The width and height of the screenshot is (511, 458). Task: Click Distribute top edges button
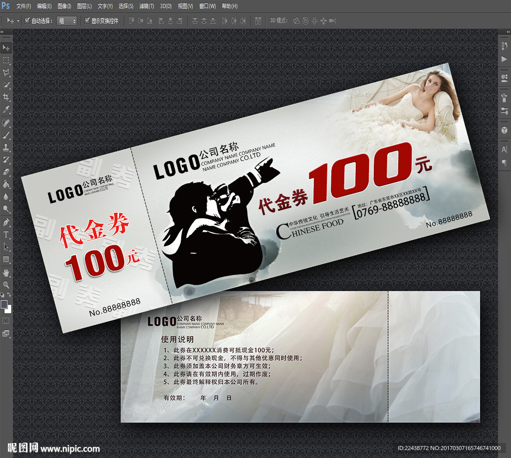[195, 21]
